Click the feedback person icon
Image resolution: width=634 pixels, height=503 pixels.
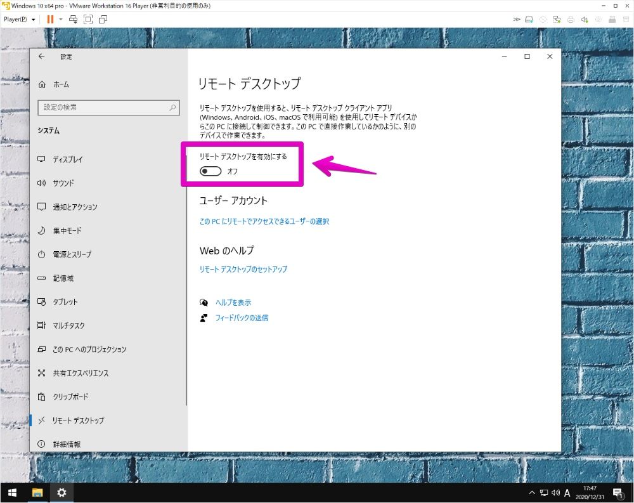click(x=204, y=318)
